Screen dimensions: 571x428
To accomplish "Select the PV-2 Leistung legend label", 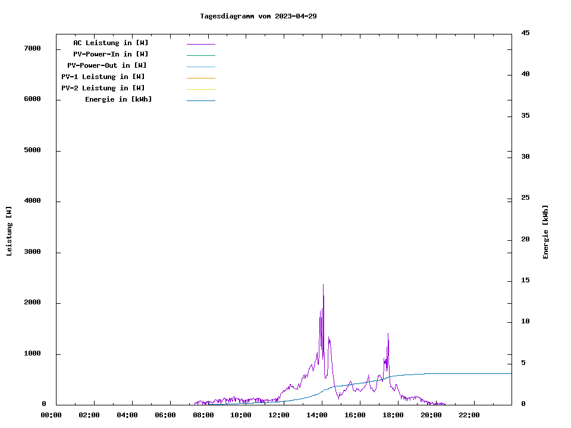I will 103,88.
